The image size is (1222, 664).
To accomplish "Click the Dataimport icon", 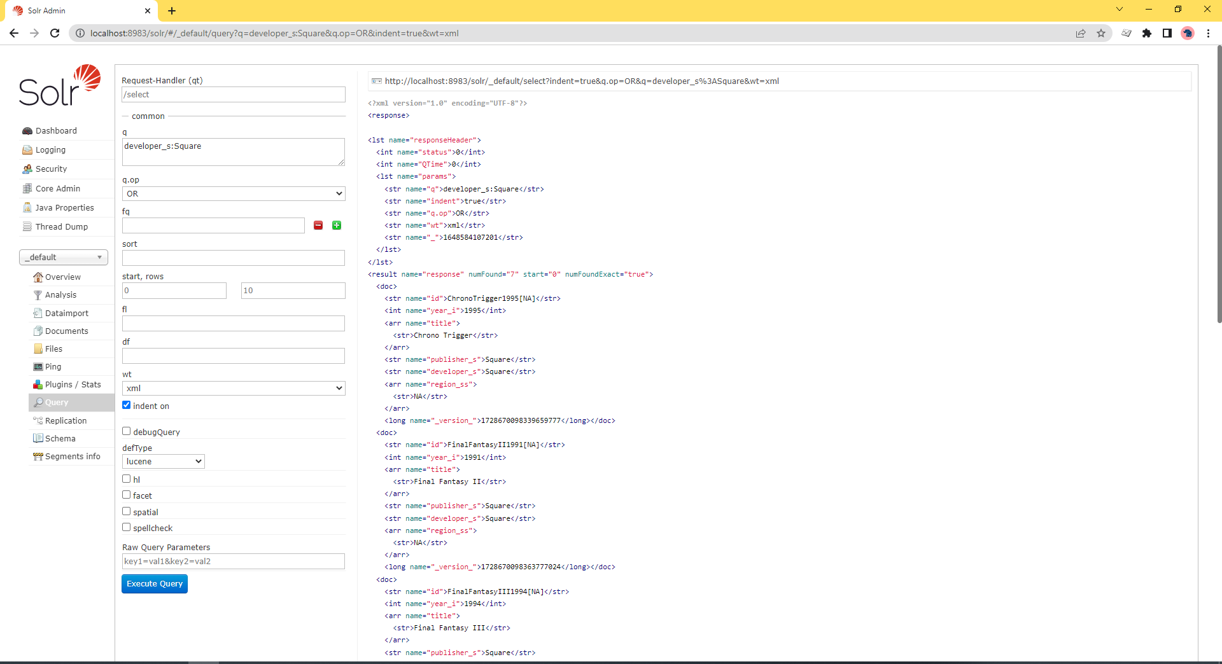I will 38,314.
